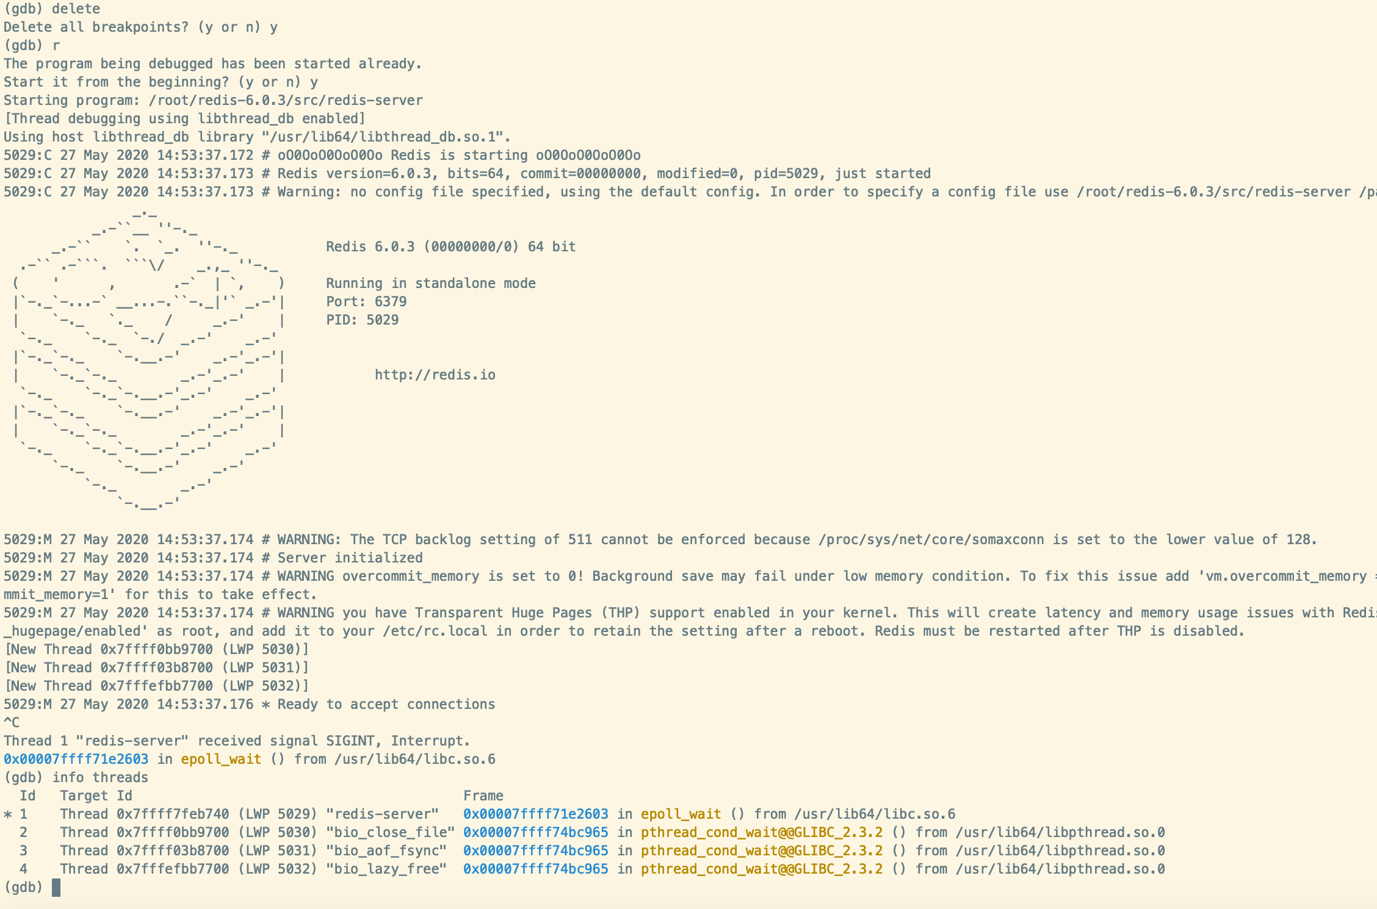Image resolution: width=1377 pixels, height=909 pixels.
Task: Click the '^C' interrupt line
Action: (x=12, y=723)
